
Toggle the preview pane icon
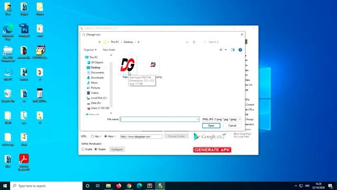[233, 50]
